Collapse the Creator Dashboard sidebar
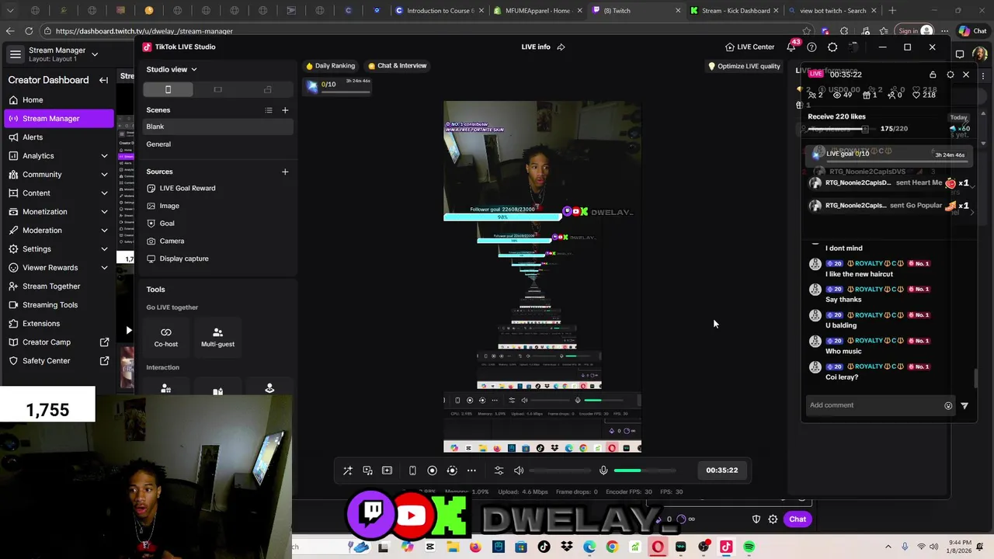The image size is (994, 559). [x=103, y=80]
